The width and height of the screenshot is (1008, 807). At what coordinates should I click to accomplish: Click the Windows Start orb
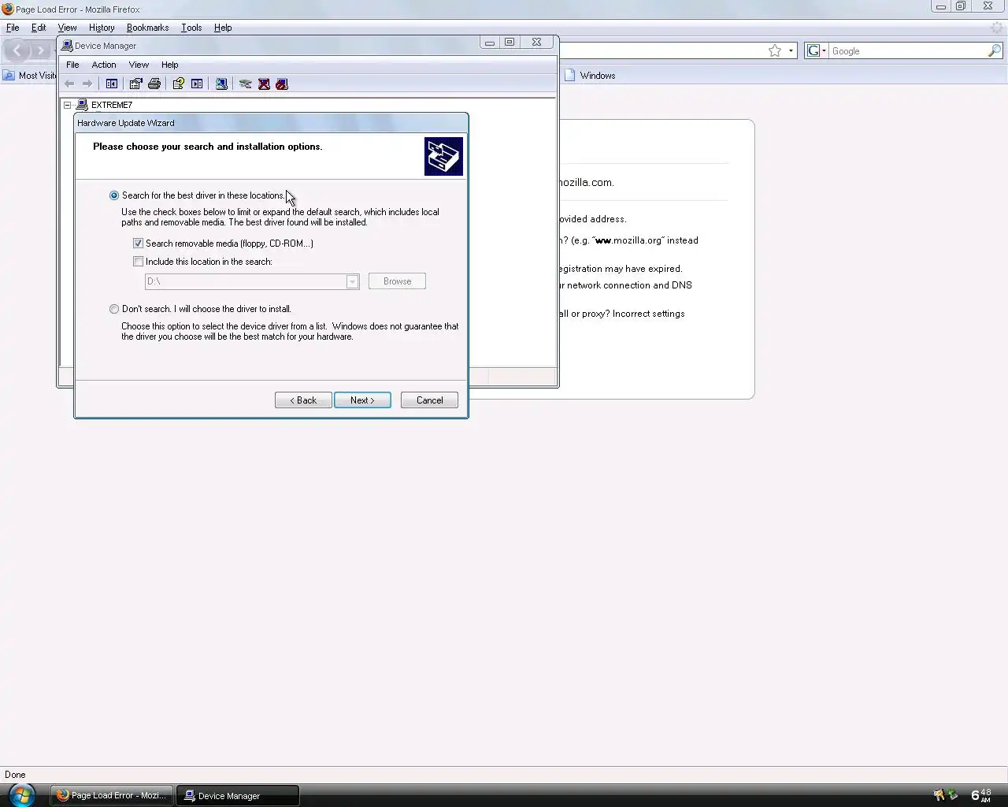point(21,794)
